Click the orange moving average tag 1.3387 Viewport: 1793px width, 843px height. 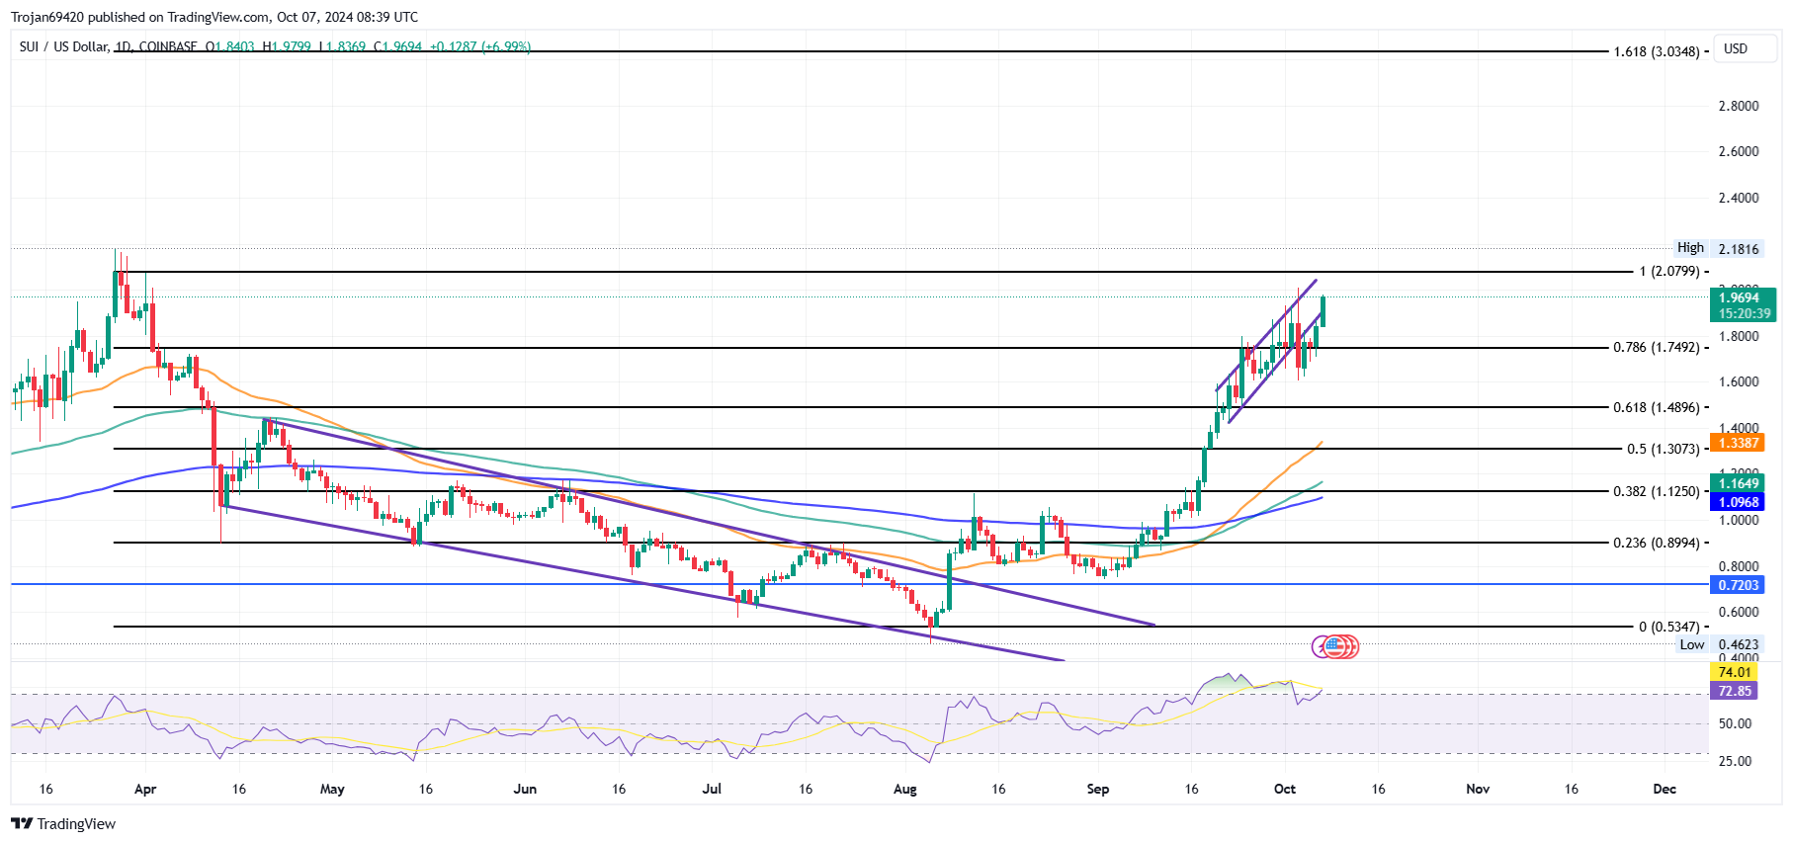coord(1738,443)
